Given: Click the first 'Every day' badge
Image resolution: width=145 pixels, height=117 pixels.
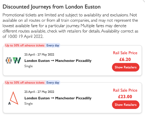Looking at the screenshot, I should [x=53, y=45].
